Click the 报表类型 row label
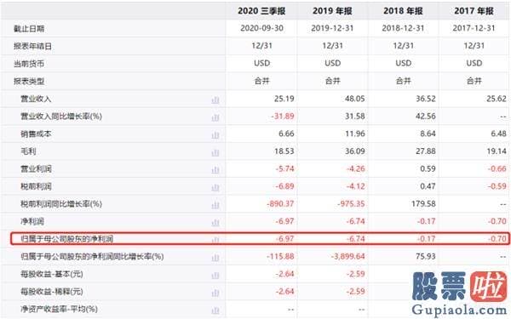This screenshot has width=511, height=319. pos(29,82)
